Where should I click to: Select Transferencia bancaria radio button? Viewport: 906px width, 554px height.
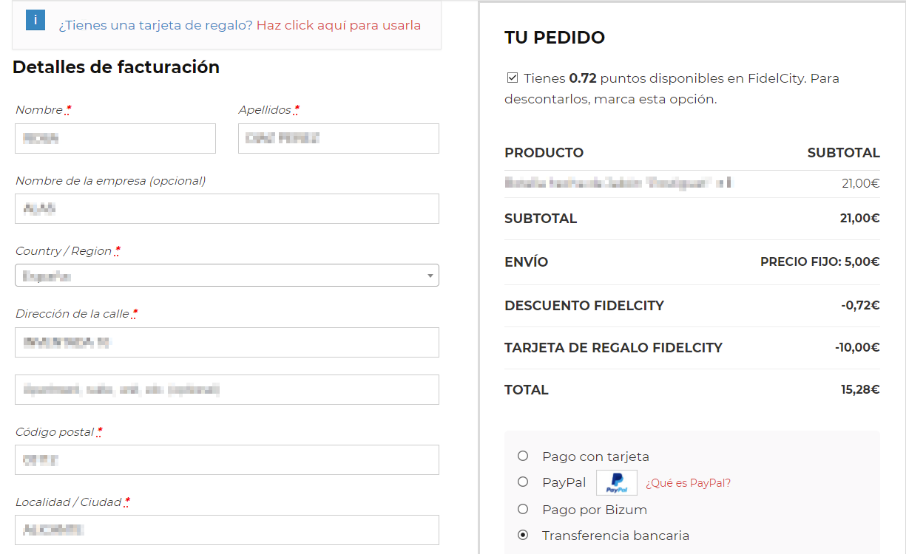pos(523,535)
